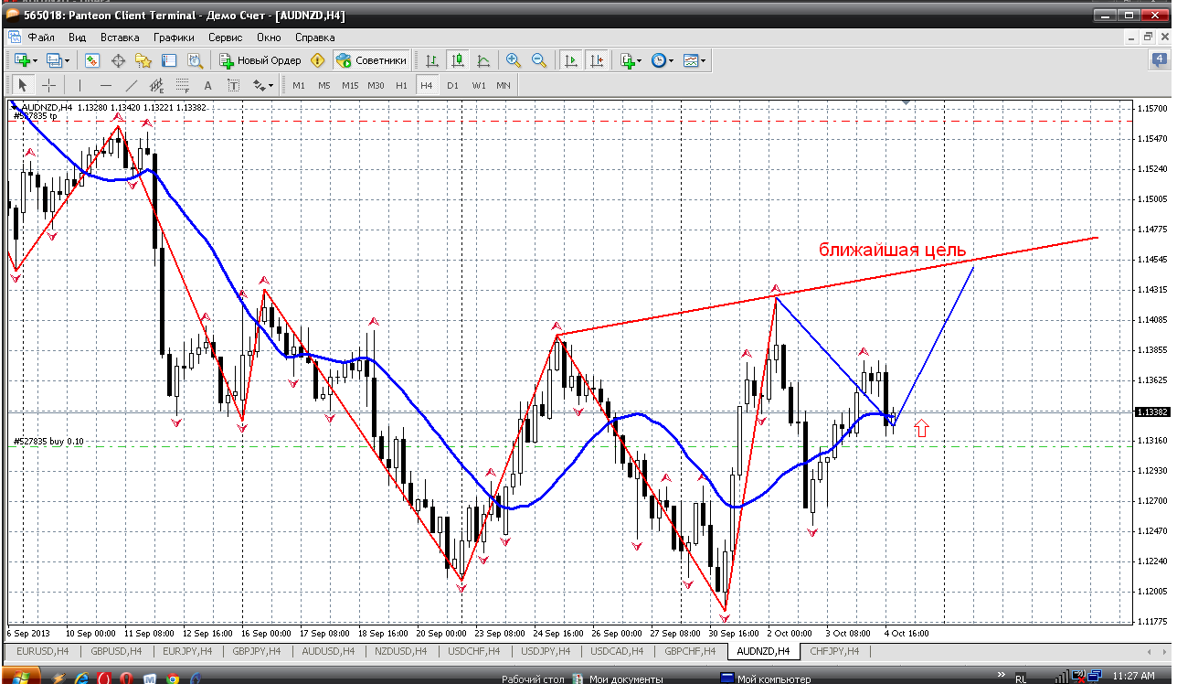Click the Новый Ордер button

(x=260, y=60)
